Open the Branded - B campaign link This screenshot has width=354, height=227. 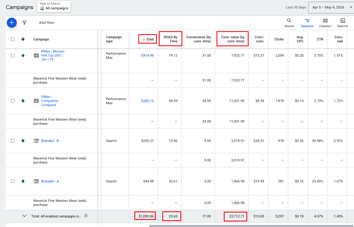(50, 141)
